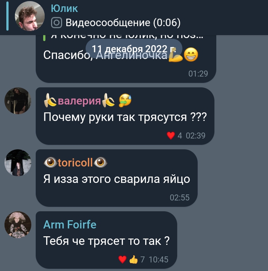Open валерия's profile avatar

(x=18, y=101)
